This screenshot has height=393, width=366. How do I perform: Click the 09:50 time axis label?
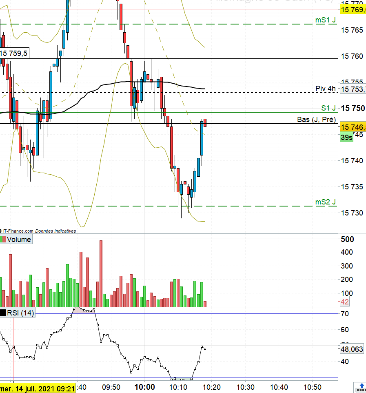111,387
